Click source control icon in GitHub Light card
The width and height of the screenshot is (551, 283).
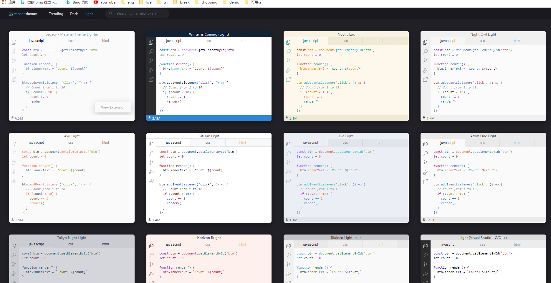coord(151,163)
